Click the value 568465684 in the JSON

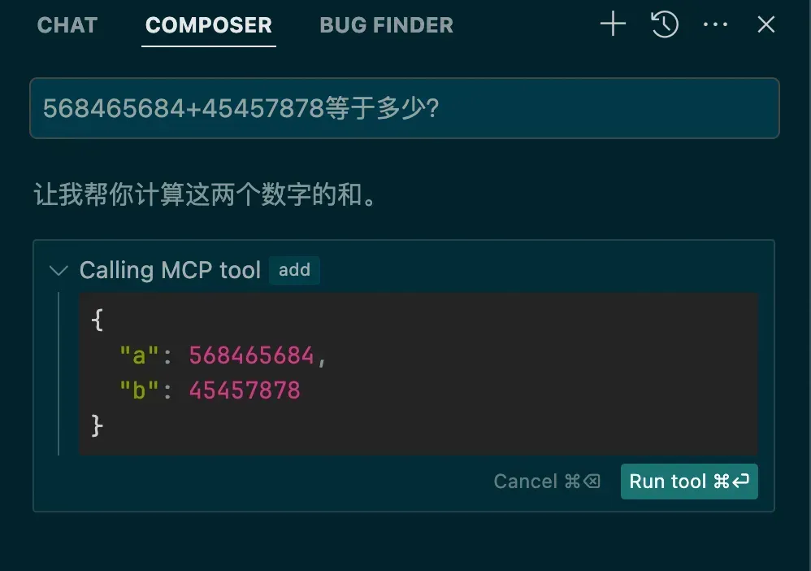(251, 355)
